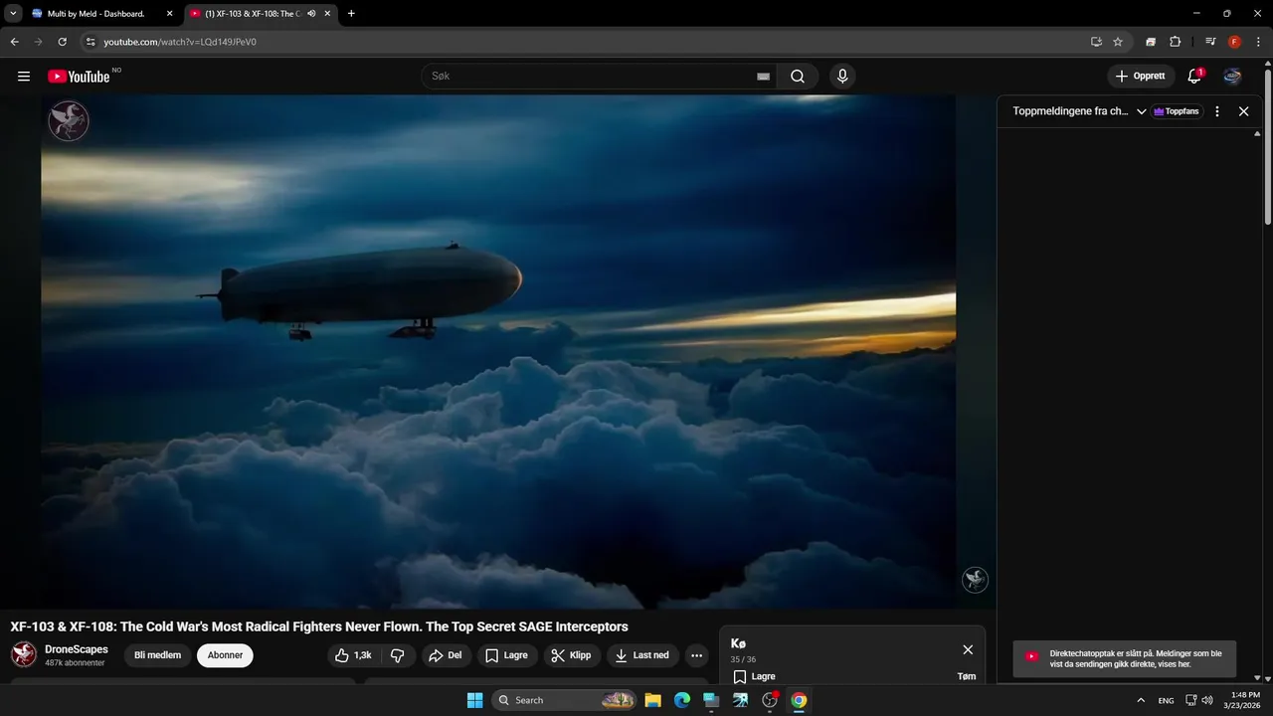Click the channel watermark in the video
The height and width of the screenshot is (716, 1273).
pos(975,580)
